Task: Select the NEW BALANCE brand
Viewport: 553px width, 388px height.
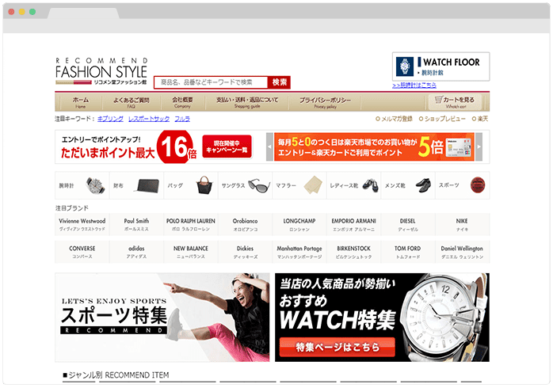Action: pos(191,252)
